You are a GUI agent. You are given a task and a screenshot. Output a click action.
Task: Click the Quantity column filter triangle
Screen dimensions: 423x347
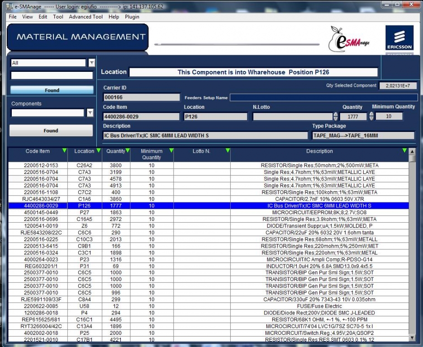[x=128, y=150]
